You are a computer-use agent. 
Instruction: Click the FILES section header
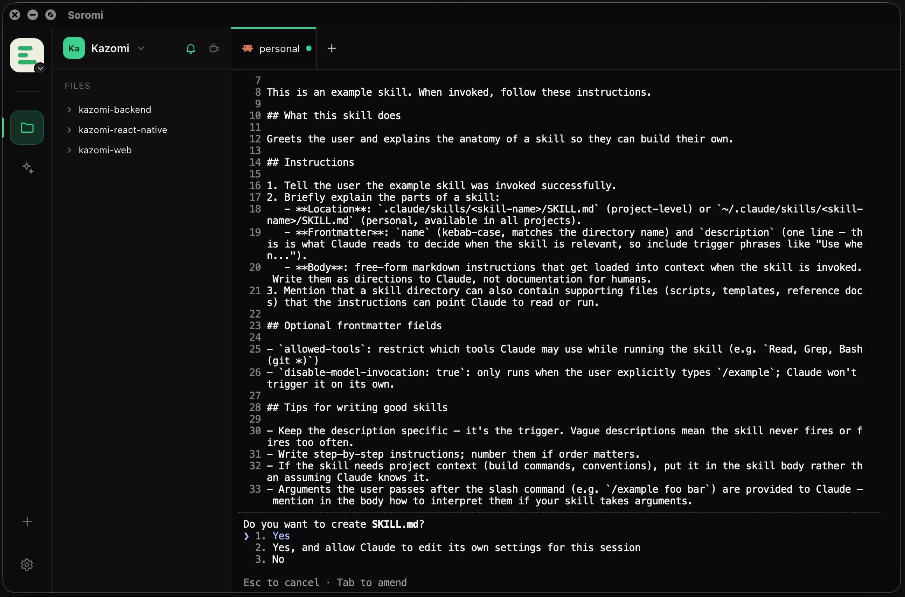77,86
